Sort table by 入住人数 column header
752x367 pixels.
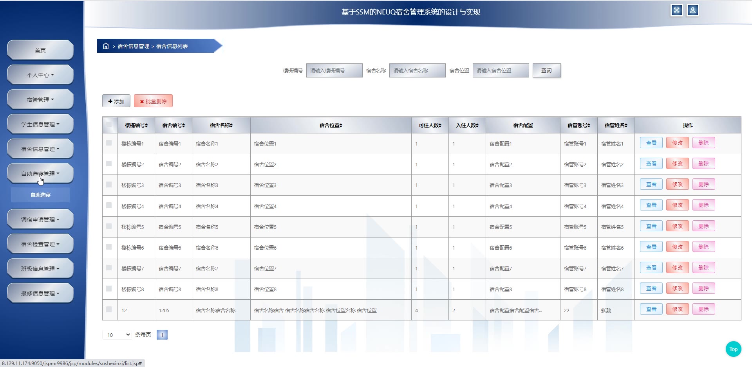coord(467,125)
